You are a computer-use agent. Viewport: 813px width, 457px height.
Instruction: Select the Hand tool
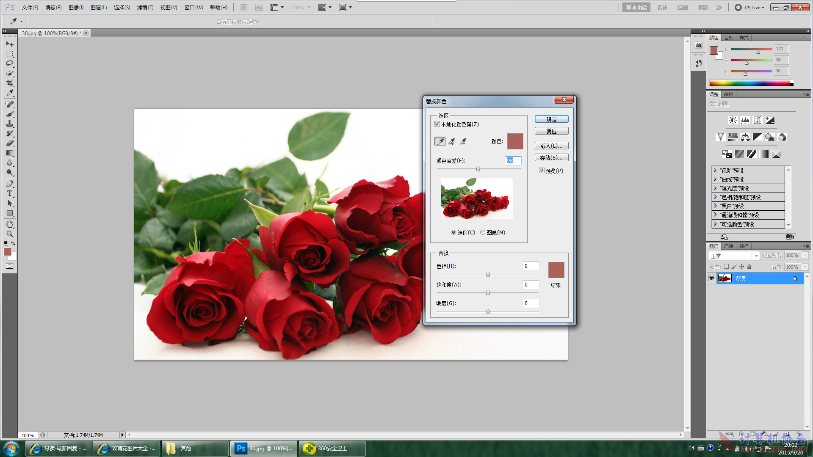pyautogui.click(x=9, y=224)
